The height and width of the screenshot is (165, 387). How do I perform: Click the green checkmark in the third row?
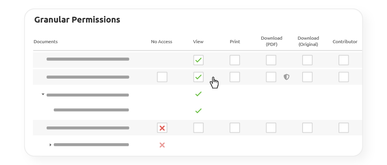198,94
